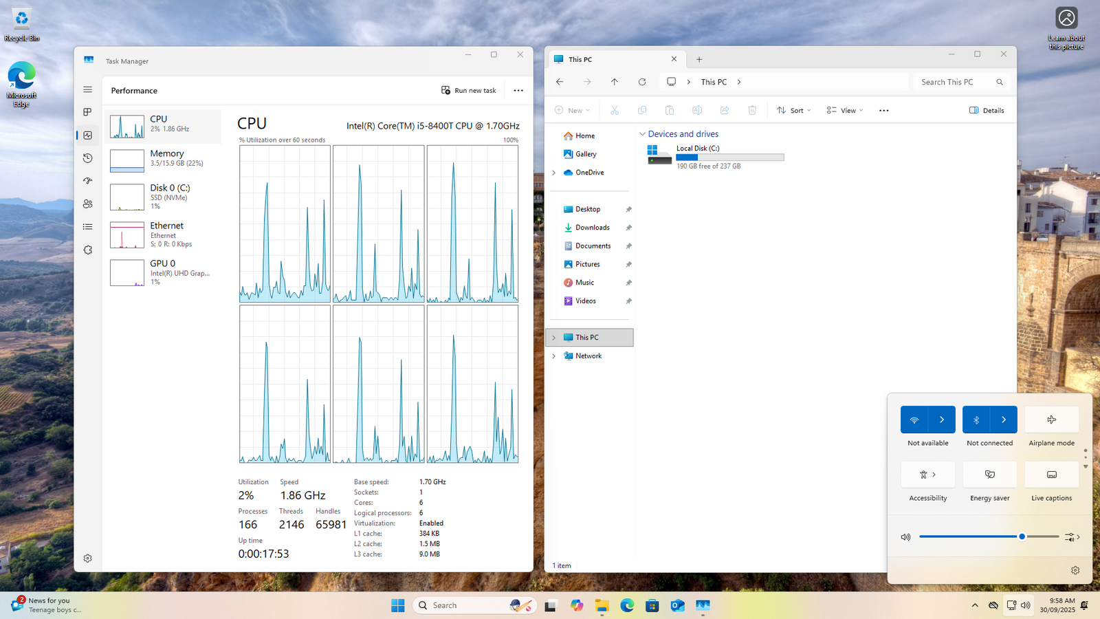This screenshot has width=1100, height=619.
Task: Click the File Explorer refresh icon
Action: (x=642, y=82)
